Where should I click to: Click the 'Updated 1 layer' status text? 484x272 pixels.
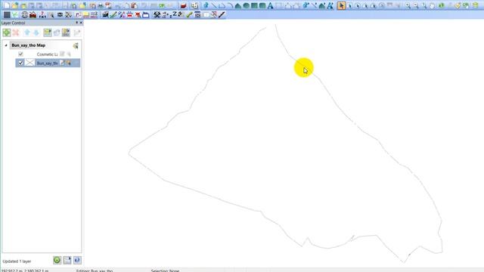(x=17, y=261)
